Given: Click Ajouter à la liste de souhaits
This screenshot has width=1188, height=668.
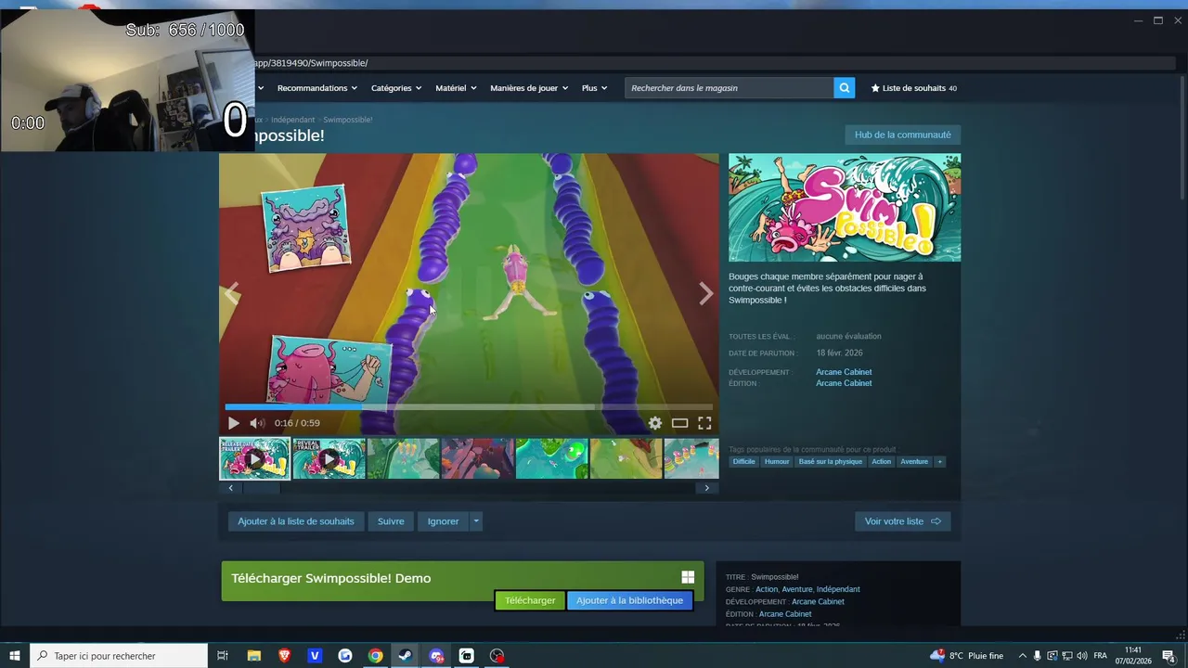Looking at the screenshot, I should pos(296,521).
